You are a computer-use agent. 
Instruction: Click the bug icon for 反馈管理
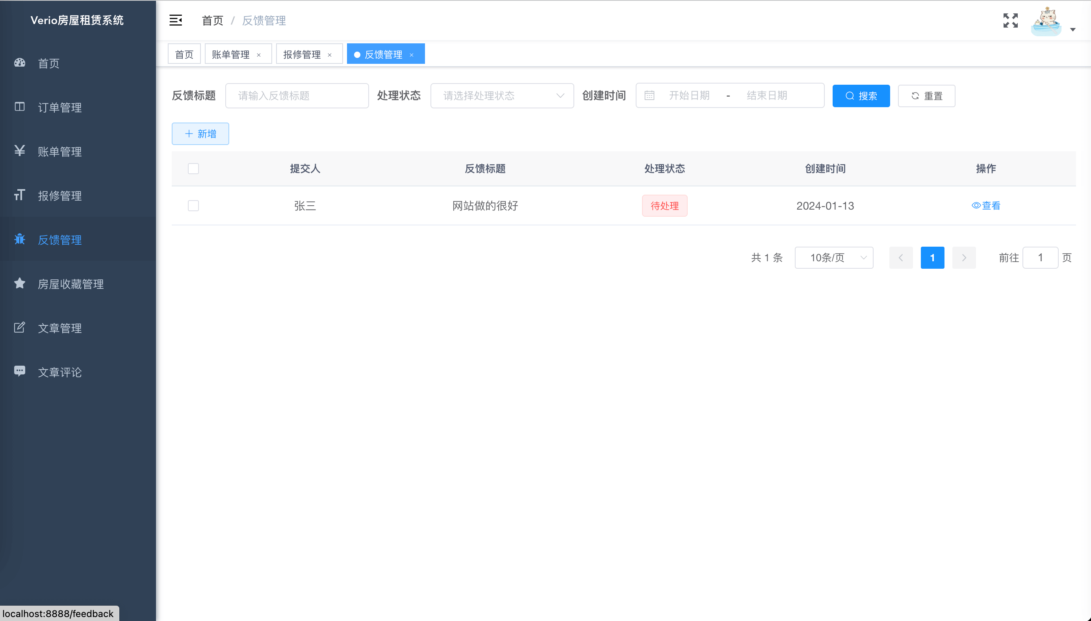point(20,239)
